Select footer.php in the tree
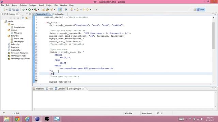The height and width of the screenshot is (122, 218). (x=18, y=39)
